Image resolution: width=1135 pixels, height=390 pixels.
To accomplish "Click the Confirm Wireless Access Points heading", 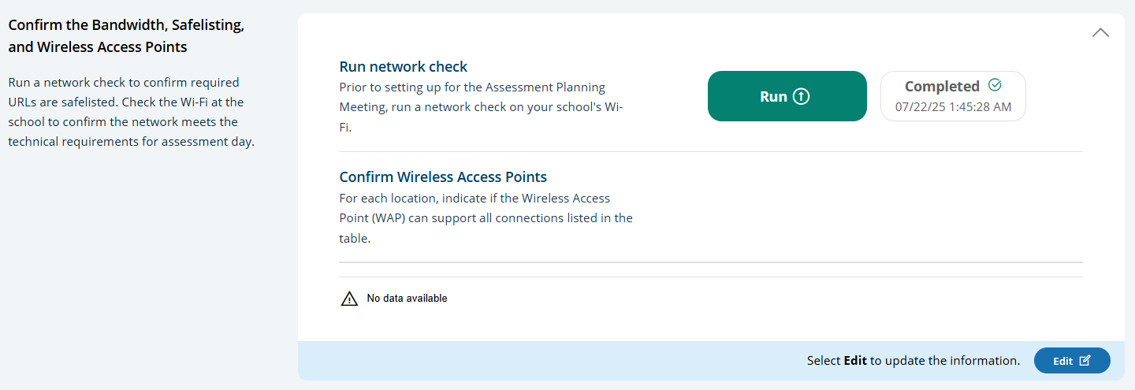I will [443, 176].
